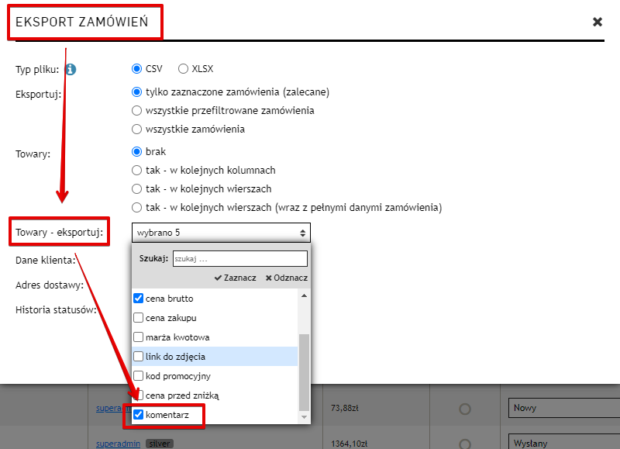620x449 pixels.
Task: Expand the 'Wysłany' status dropdown
Action: click(x=563, y=443)
